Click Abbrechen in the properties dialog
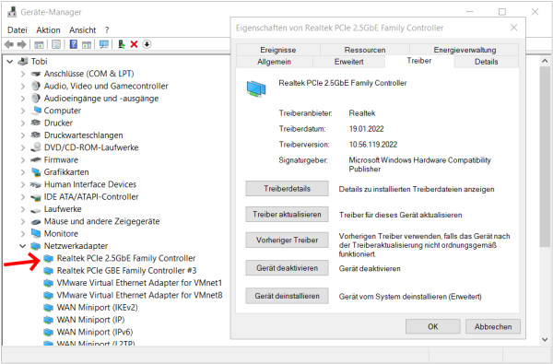Viewport: 553px width, 364px height. point(493,326)
